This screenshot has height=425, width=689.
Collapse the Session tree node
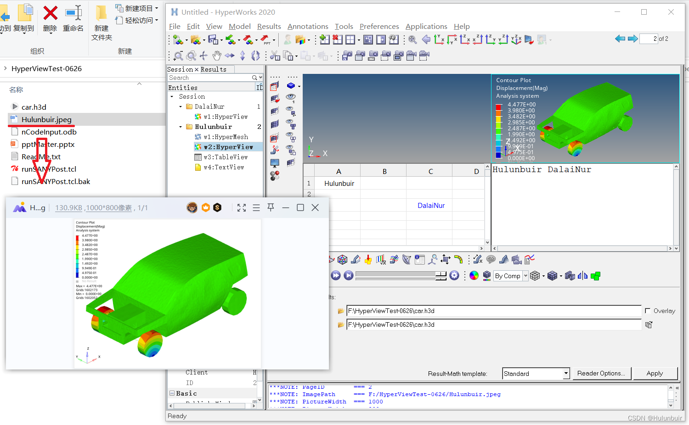click(x=172, y=97)
